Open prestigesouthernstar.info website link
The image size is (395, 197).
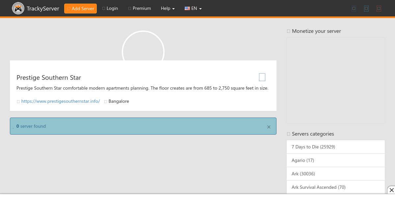pos(61,101)
